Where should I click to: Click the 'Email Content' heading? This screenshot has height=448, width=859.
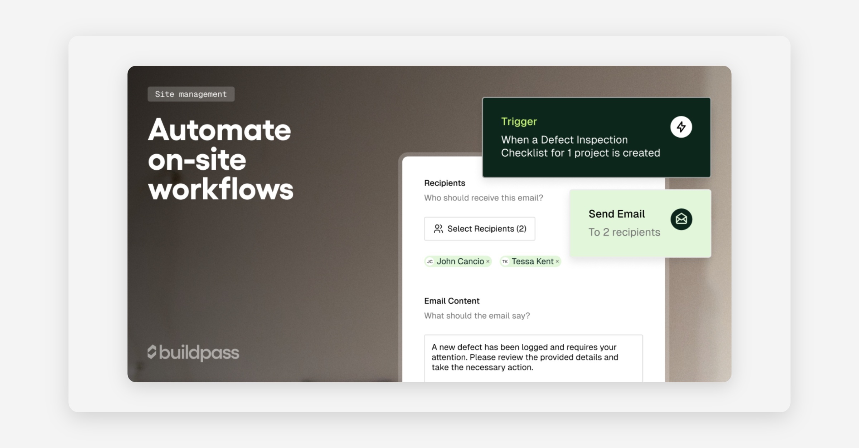452,301
